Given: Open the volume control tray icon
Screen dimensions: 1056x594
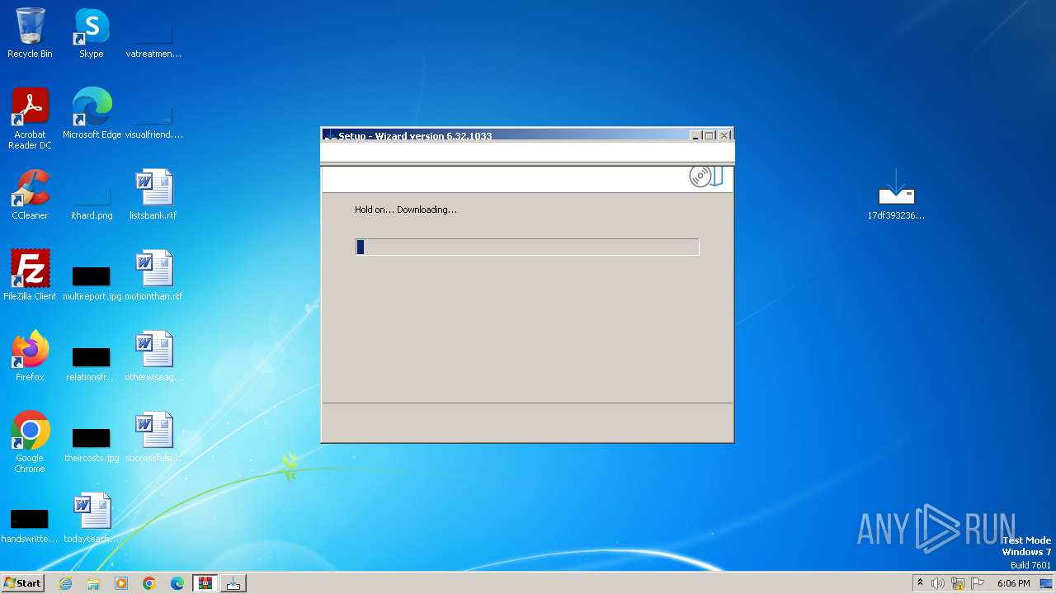Looking at the screenshot, I should coord(938,583).
